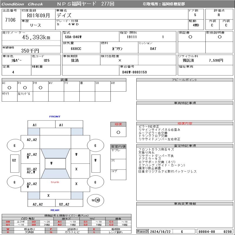Image resolution: width=235 pixels, height=235 pixels.
Task: Open the ミッション DAT field
Action: (153, 49)
